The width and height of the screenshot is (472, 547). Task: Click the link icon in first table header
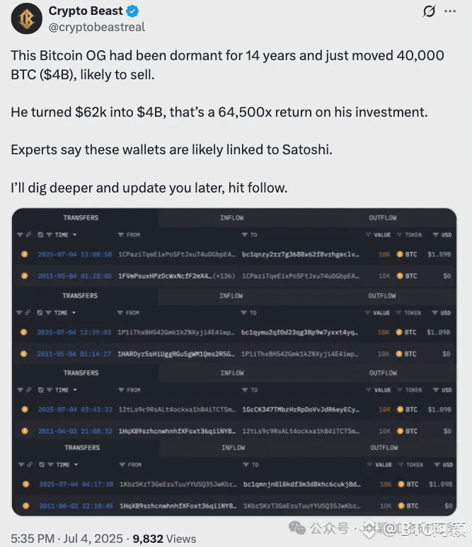click(x=28, y=235)
